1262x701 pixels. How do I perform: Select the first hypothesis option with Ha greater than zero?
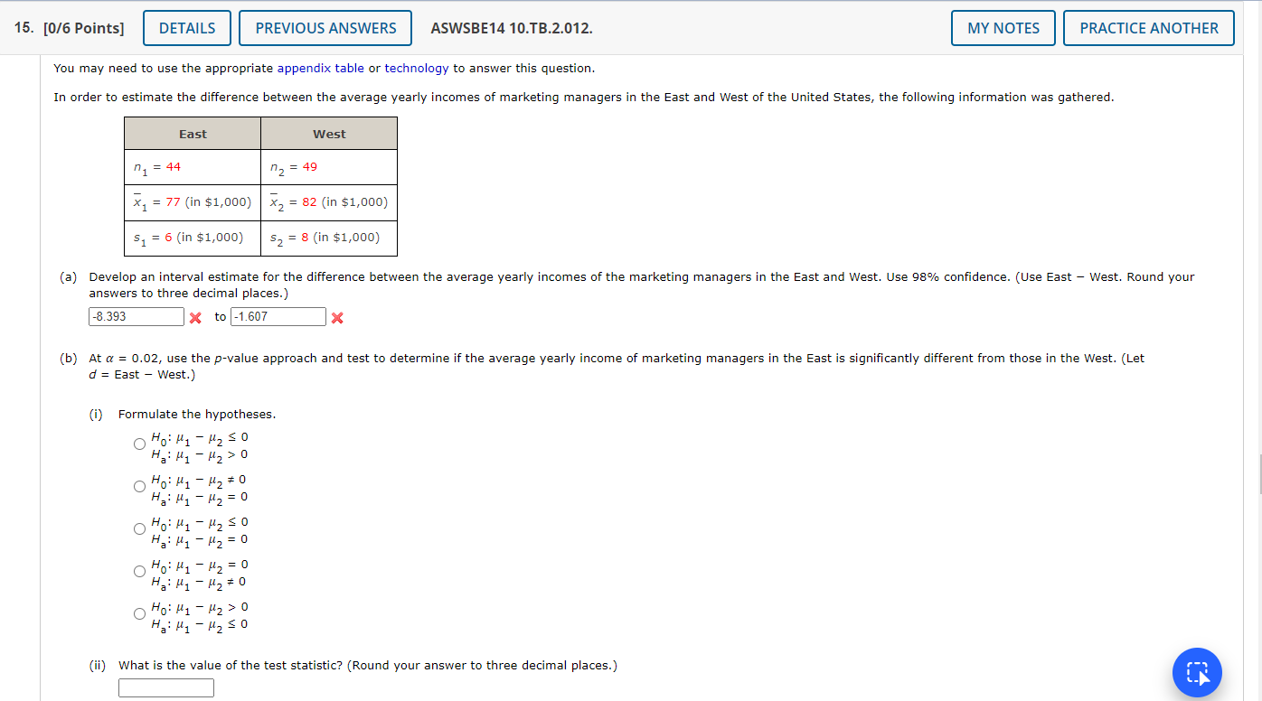point(139,444)
